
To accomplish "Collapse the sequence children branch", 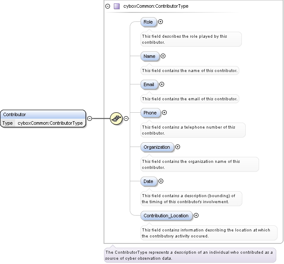I will pos(126,119).
